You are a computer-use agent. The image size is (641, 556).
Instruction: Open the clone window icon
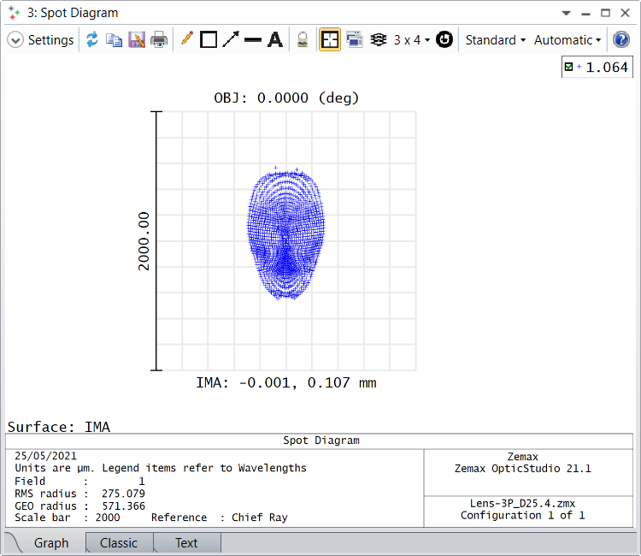coord(355,39)
